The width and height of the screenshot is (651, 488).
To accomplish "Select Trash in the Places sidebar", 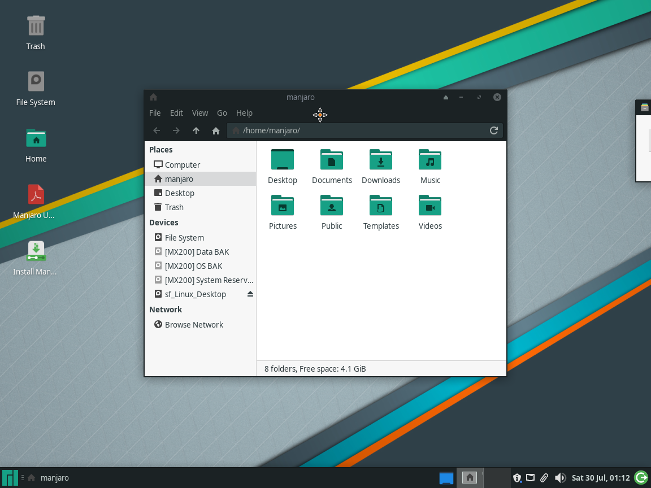I will coord(200,207).
